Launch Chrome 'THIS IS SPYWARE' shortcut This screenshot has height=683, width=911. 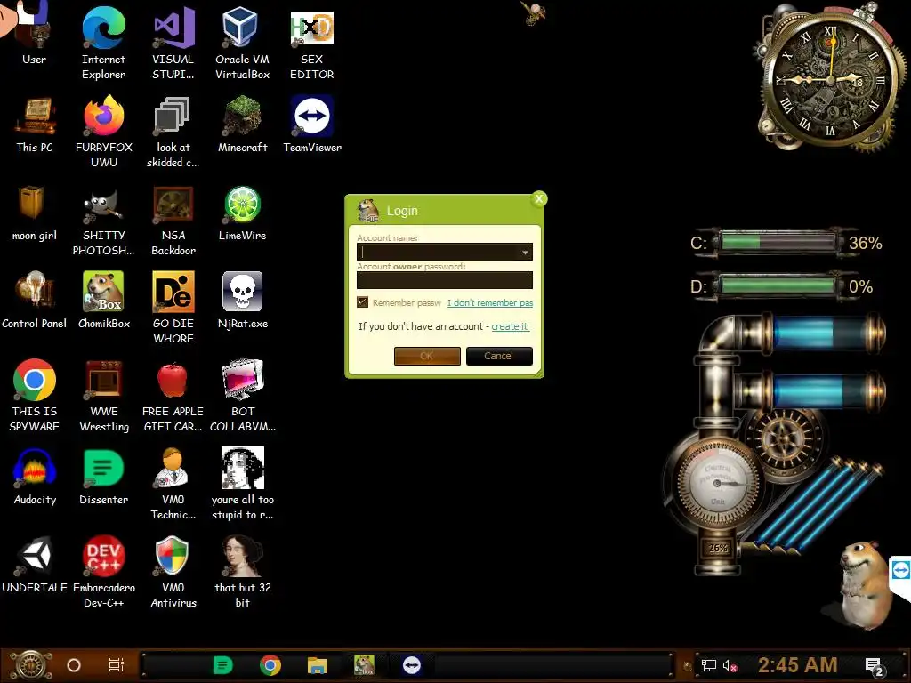click(35, 395)
